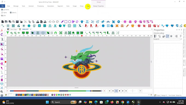Select the first blue thread color swatch
This screenshot has width=186, height=105.
[16, 95]
